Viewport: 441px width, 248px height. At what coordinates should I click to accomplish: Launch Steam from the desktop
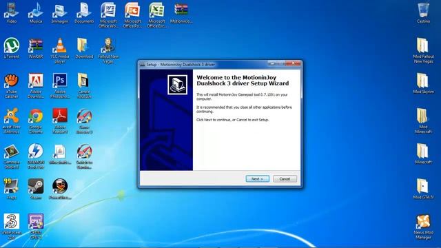point(36,189)
